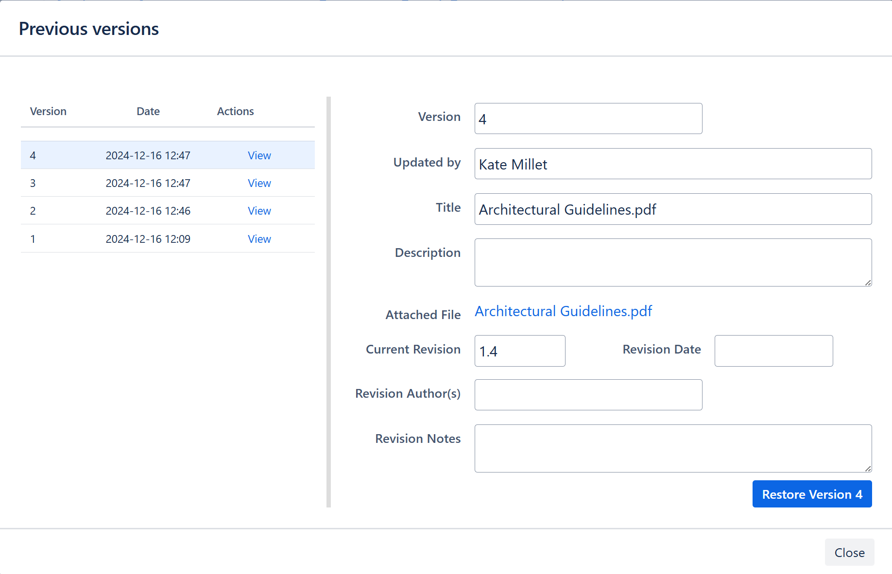The height and width of the screenshot is (574, 892).
Task: Select the version 3 table row date
Action: coord(148,183)
